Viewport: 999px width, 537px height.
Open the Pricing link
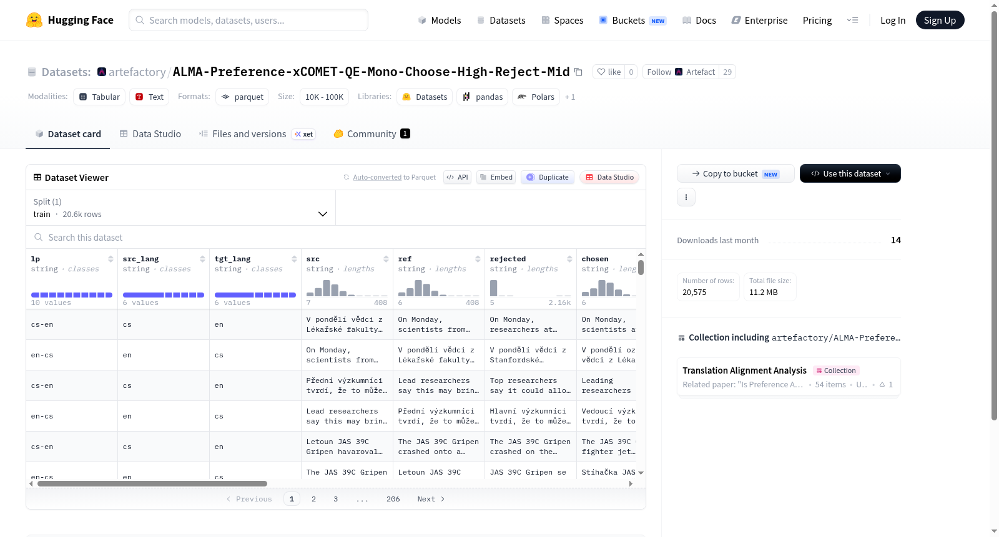tap(817, 20)
